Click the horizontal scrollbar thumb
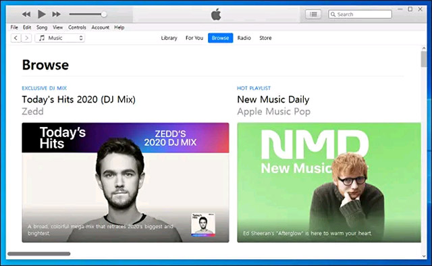432x266 pixels. [x=39, y=254]
